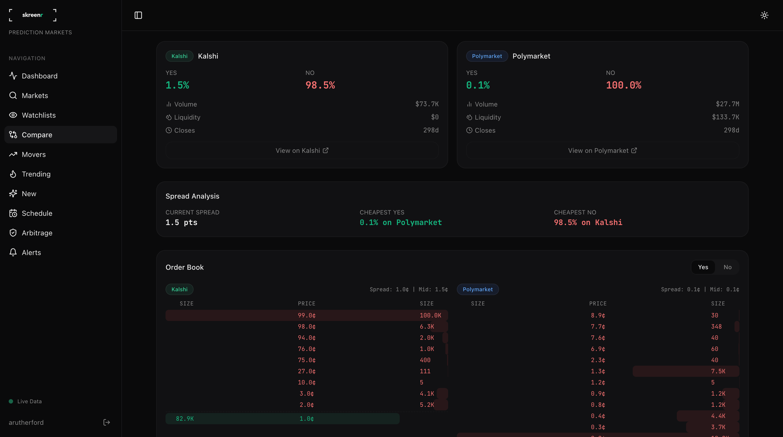
Task: Click the Alerts bell icon
Action: (x=13, y=252)
